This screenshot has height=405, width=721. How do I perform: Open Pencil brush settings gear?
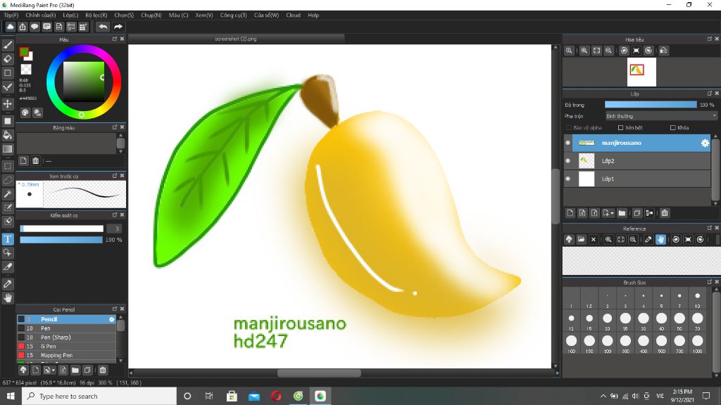click(x=111, y=319)
